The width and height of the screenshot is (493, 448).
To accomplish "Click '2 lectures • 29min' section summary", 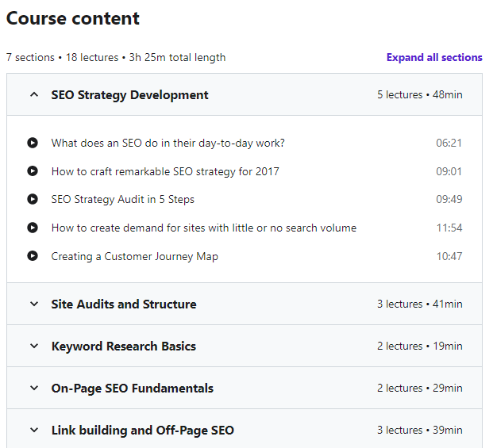I will (x=420, y=388).
